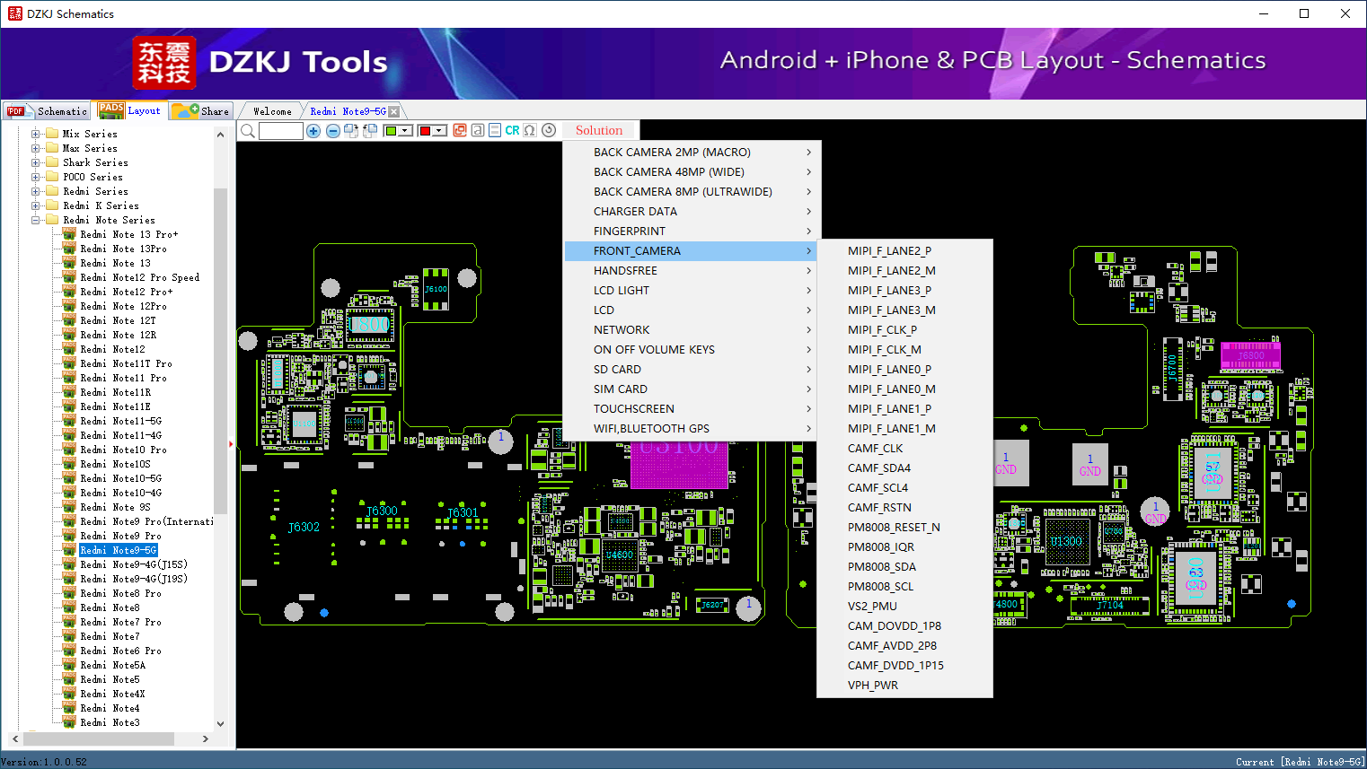1367x769 pixels.
Task: Click the tree panel scroll-down arrow
Action: pos(221,724)
